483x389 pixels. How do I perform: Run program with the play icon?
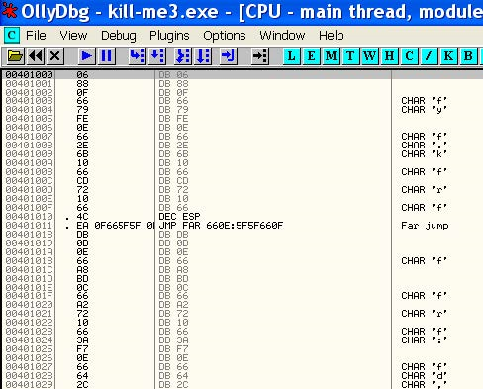pos(86,56)
